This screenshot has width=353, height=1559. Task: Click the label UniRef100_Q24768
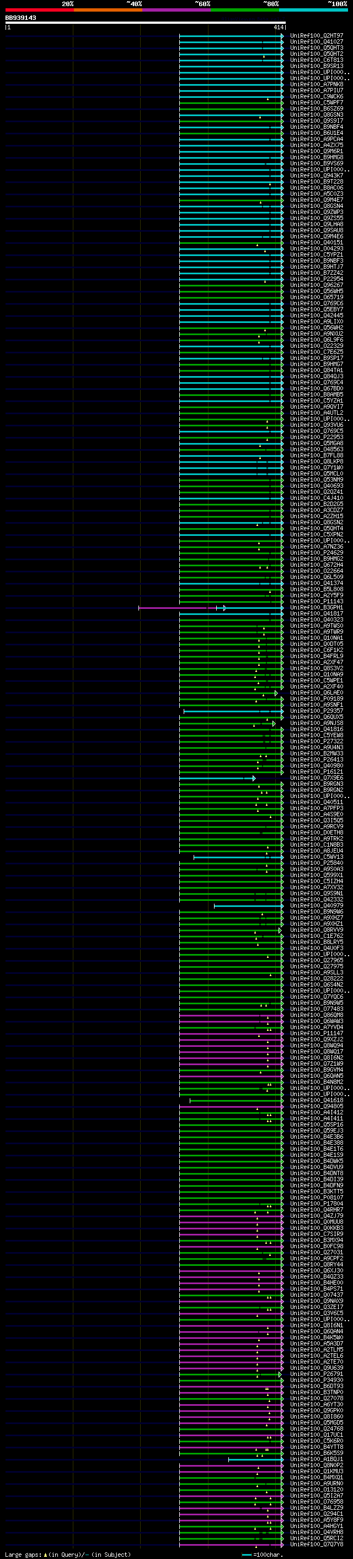(x=316, y=1429)
